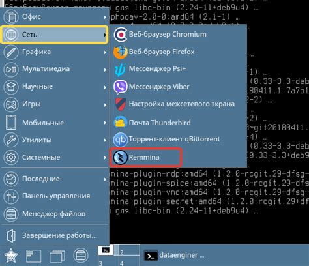Switch to virtual desktop 4 in pager
This screenshot has height=266, width=309.
pos(129,261)
